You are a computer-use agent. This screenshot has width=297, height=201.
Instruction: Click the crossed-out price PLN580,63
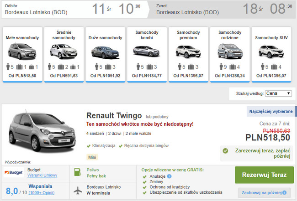pyautogui.click(x=276, y=130)
